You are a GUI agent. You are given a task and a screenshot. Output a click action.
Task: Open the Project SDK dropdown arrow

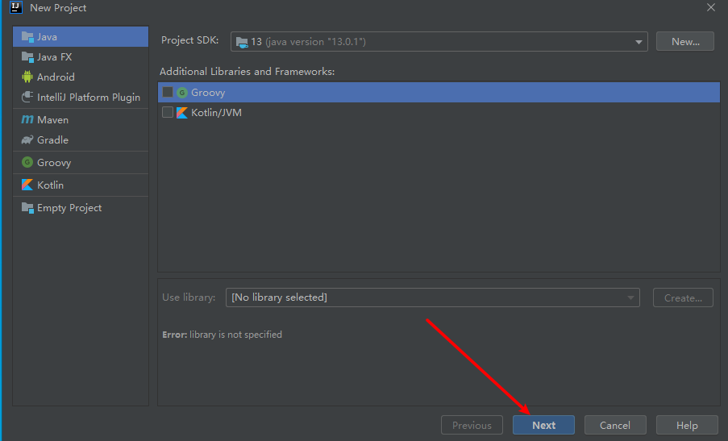(639, 42)
